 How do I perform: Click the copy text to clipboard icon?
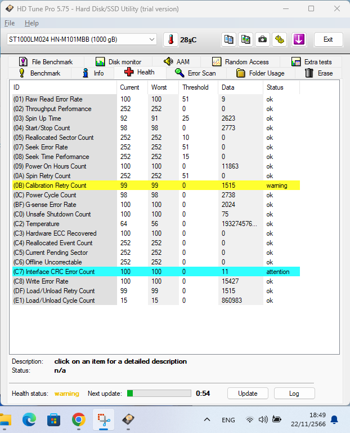(228, 39)
